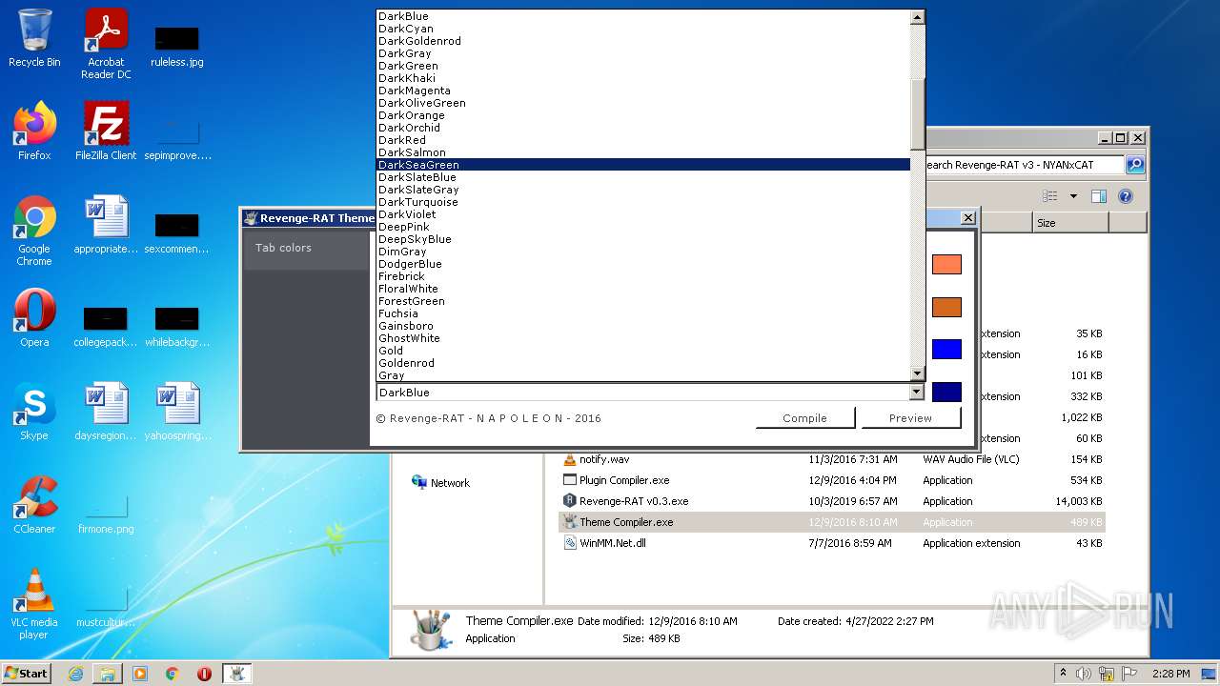The image size is (1220, 686).
Task: Click the Explorer search magnifier button
Action: click(x=1134, y=165)
